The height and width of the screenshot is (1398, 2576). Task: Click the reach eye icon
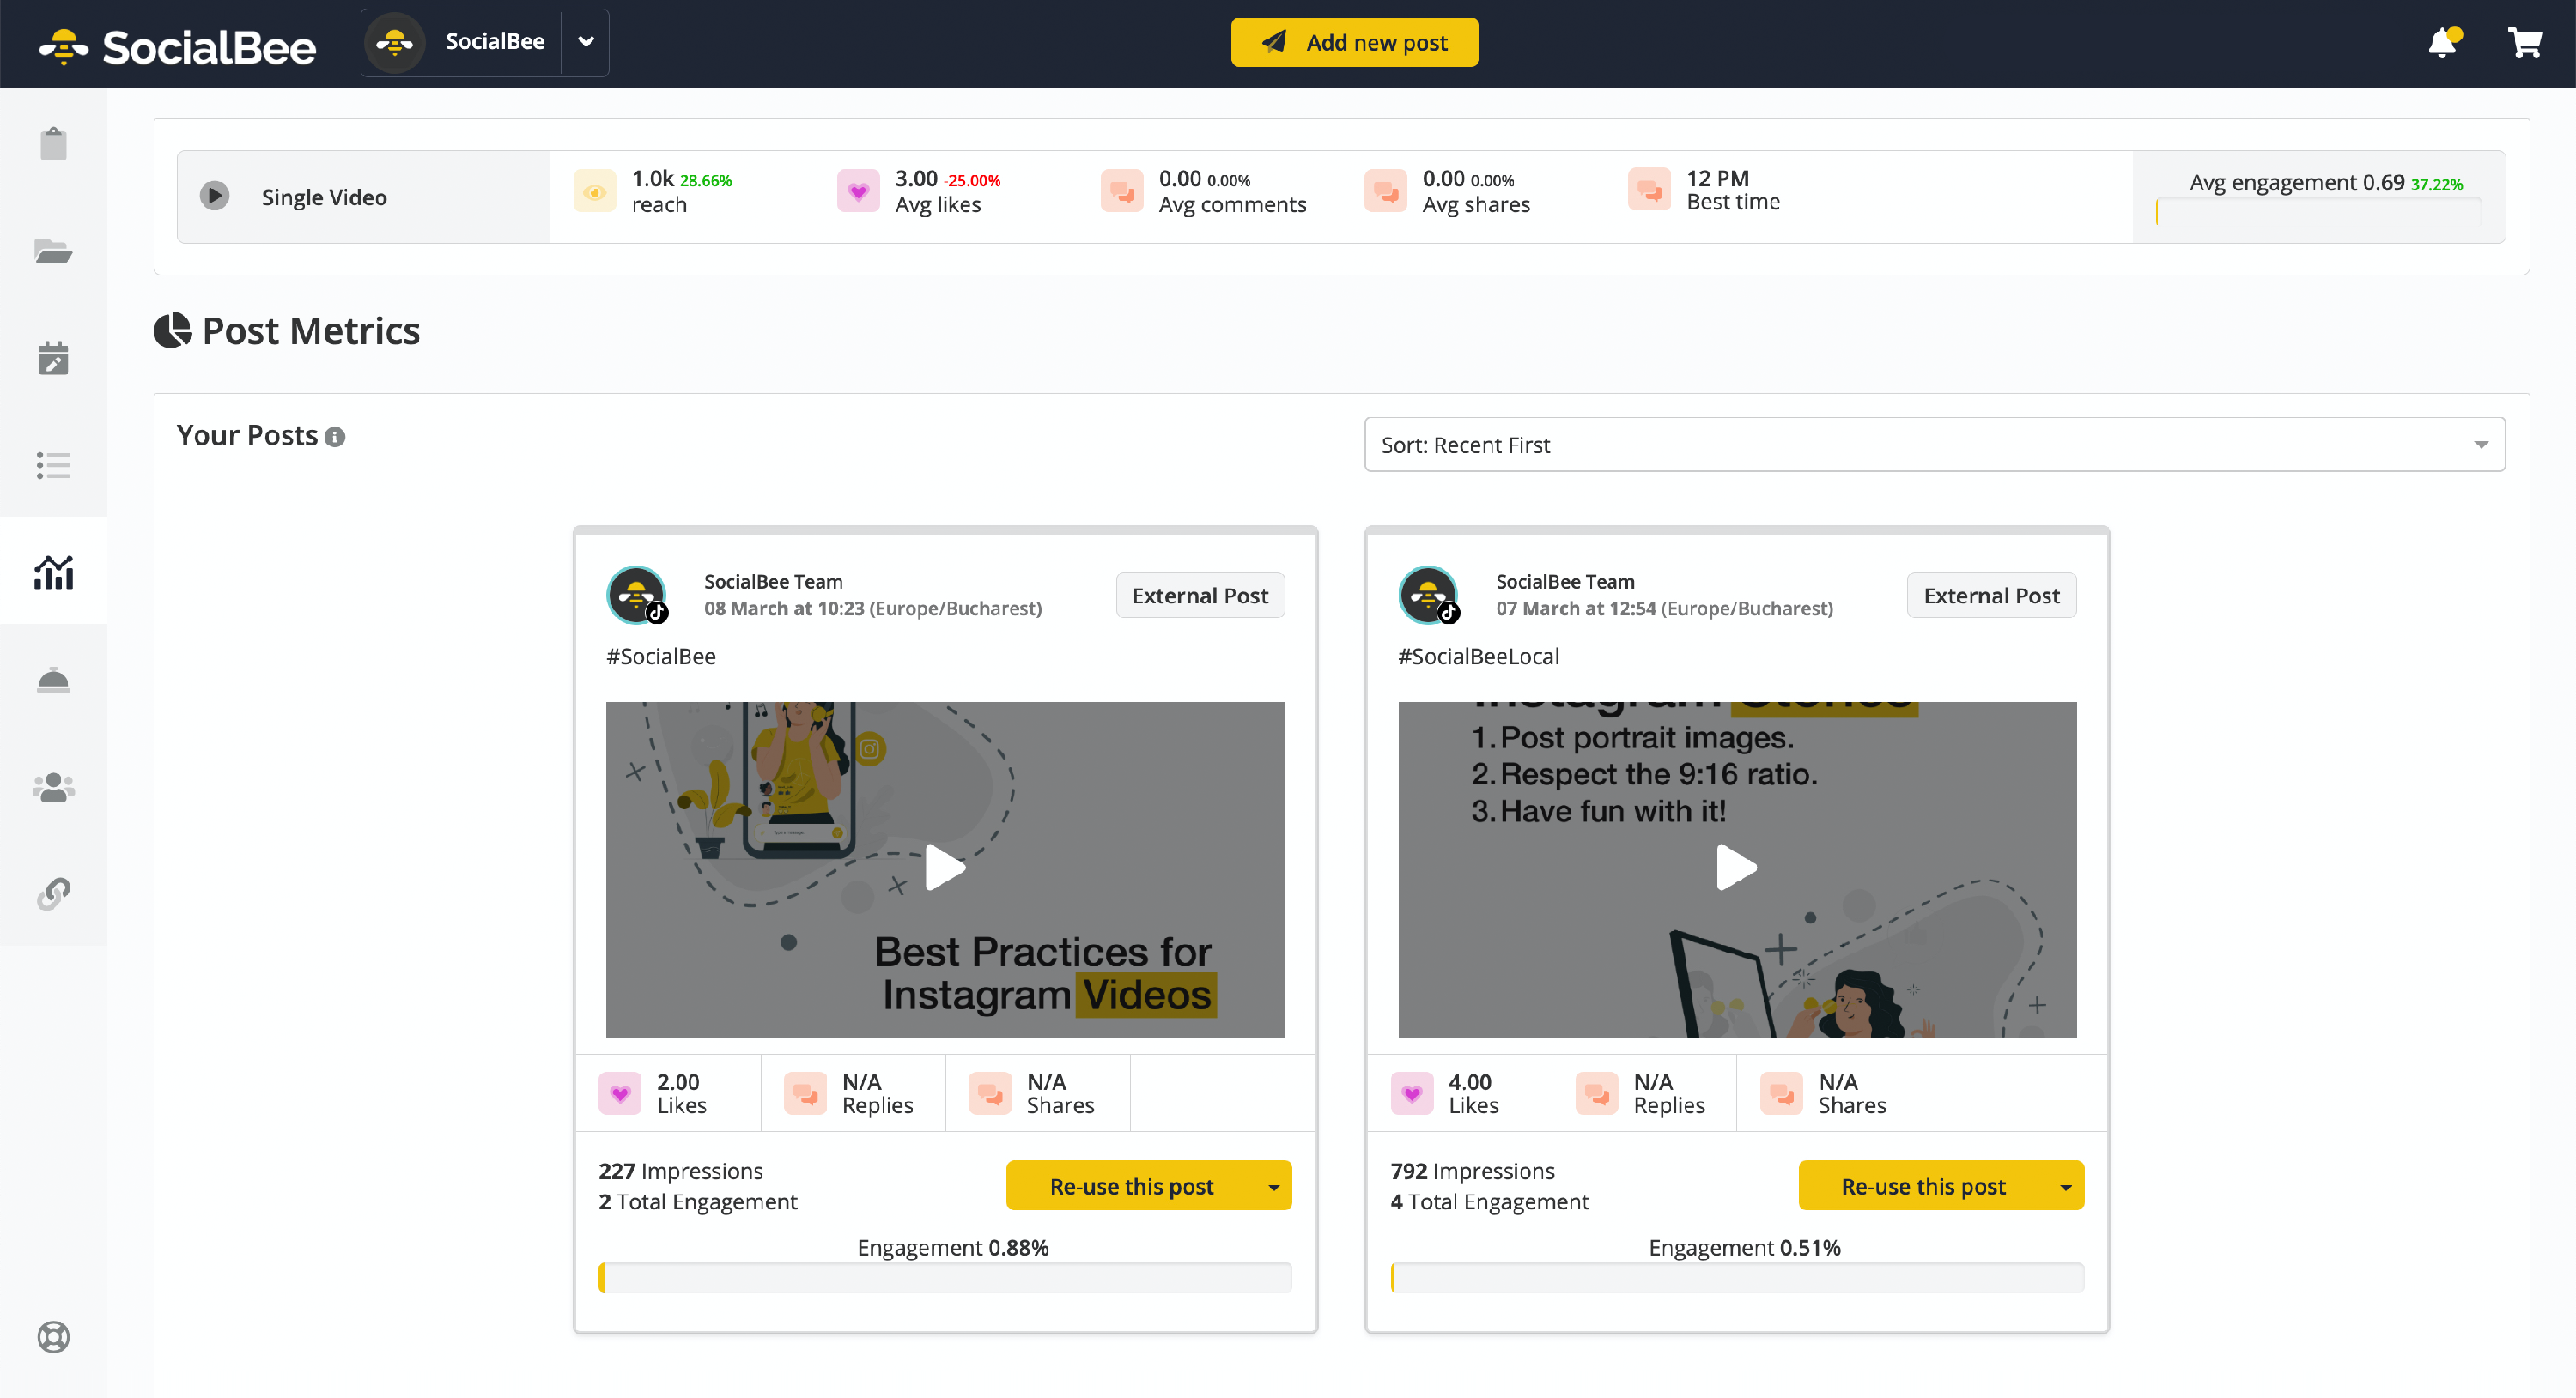coord(594,191)
